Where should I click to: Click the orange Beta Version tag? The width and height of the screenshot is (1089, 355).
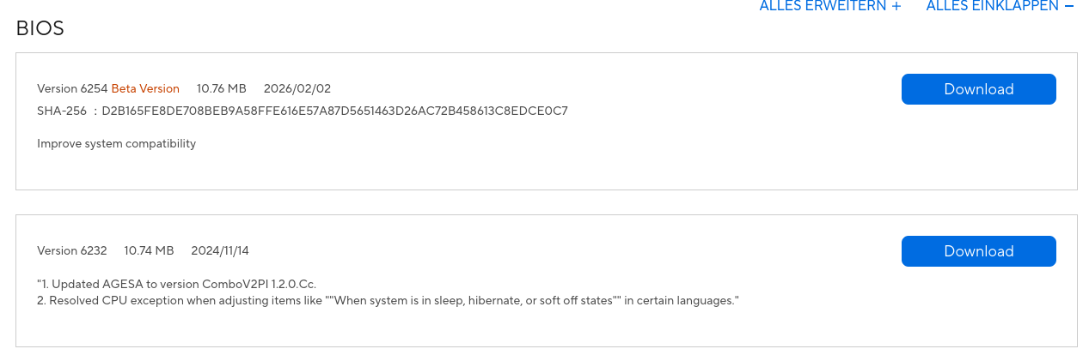(145, 88)
